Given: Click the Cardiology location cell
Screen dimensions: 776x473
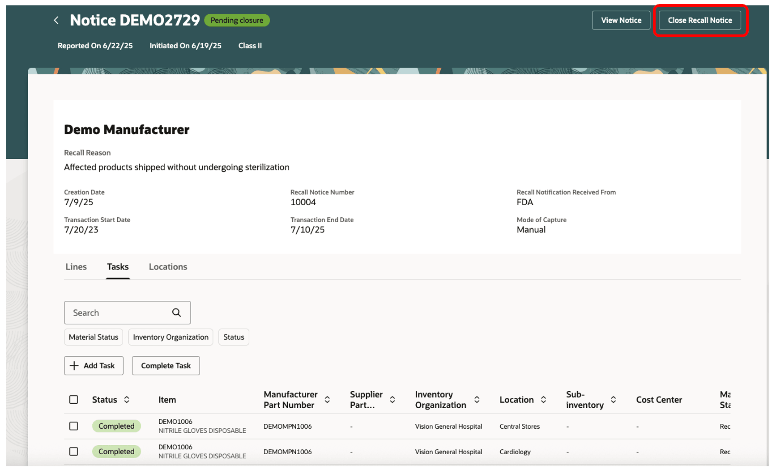Looking at the screenshot, I should point(515,452).
